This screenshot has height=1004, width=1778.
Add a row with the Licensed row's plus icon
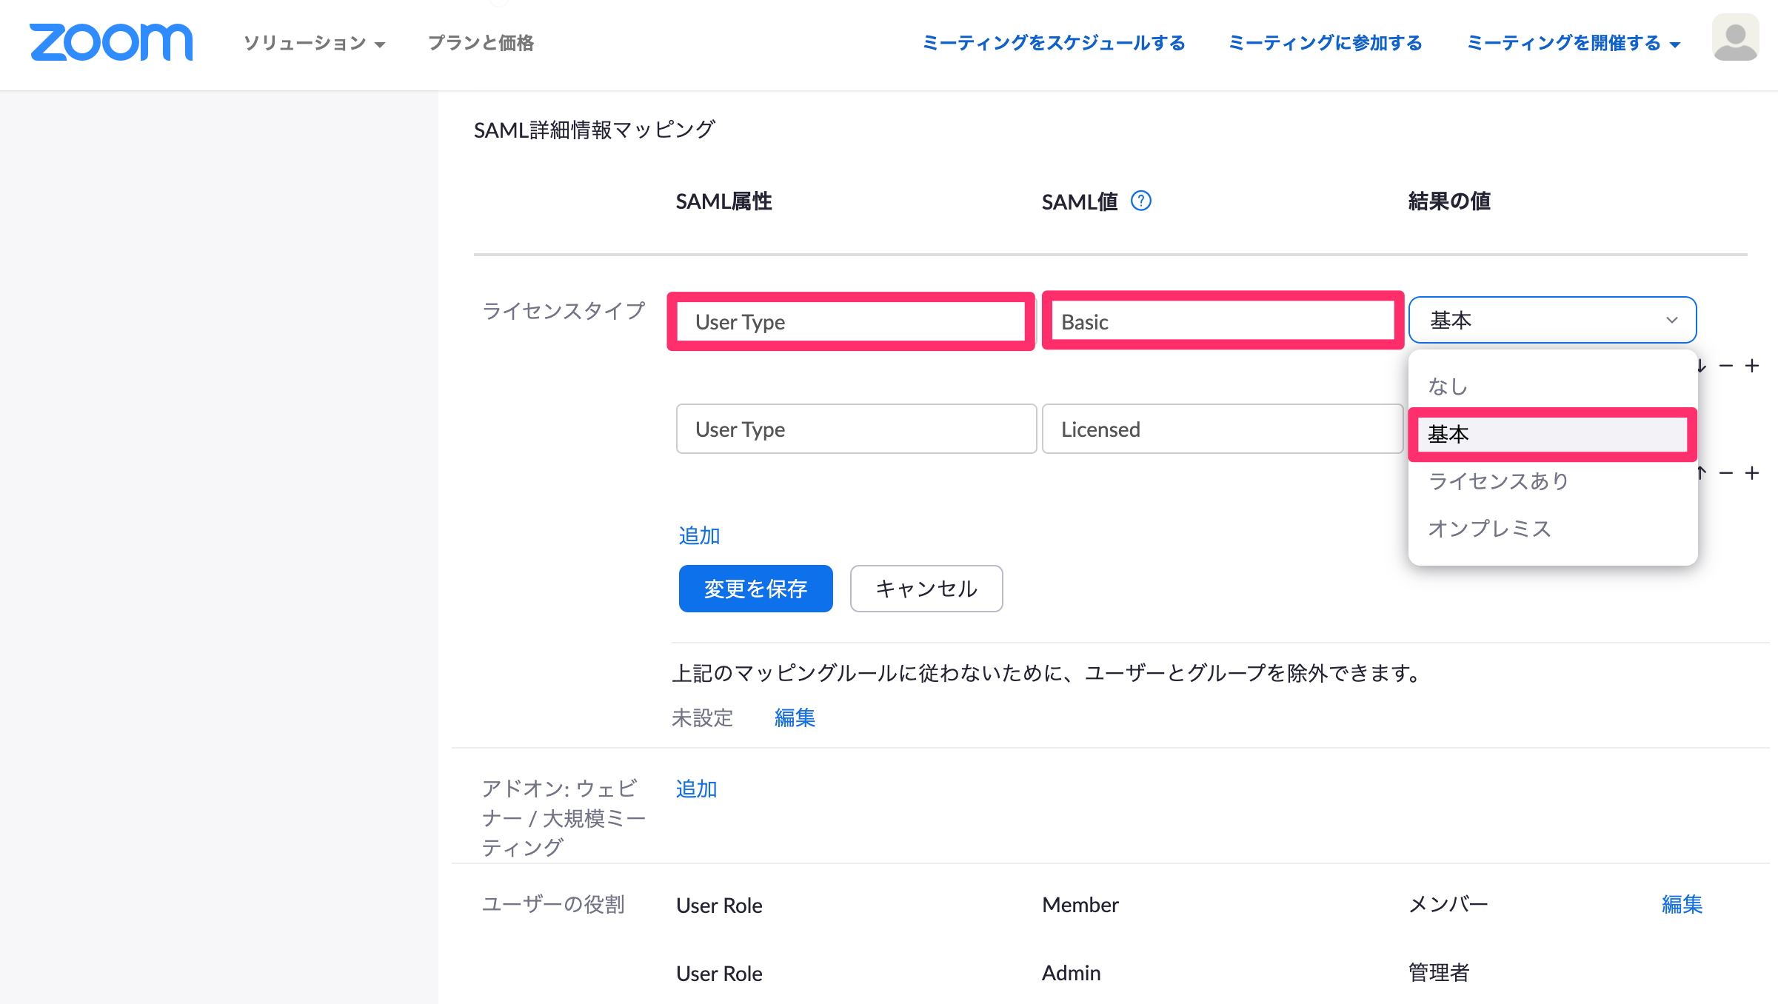(1752, 473)
